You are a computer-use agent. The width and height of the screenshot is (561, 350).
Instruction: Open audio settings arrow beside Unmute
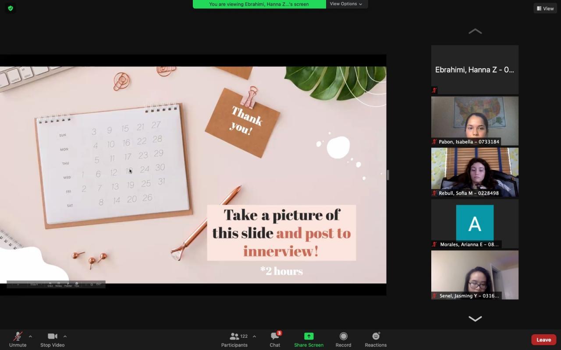[x=30, y=336]
